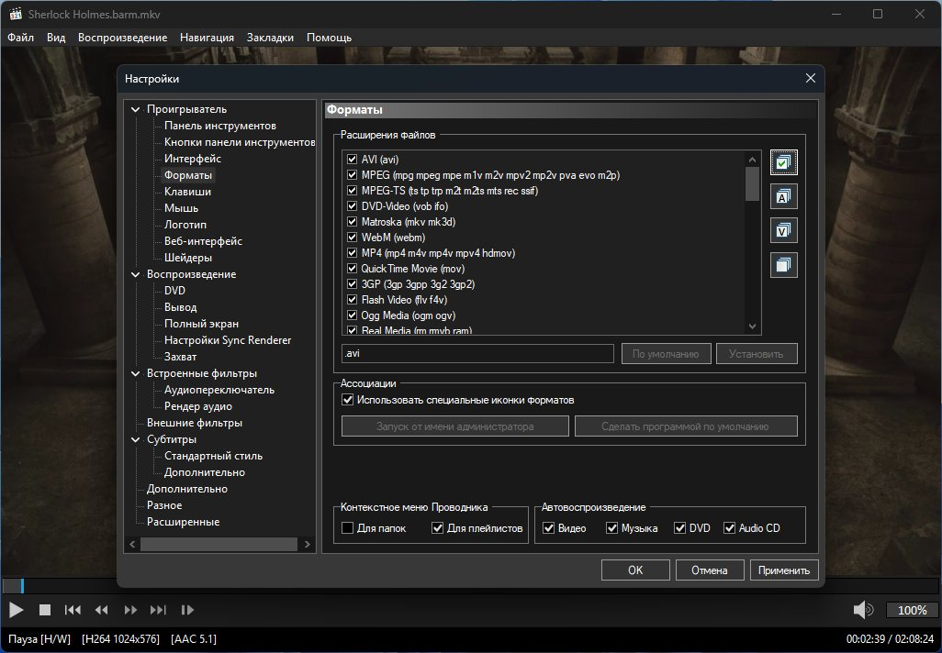Enable the 'Для папок' context menu checkbox
The height and width of the screenshot is (653, 942).
point(348,528)
